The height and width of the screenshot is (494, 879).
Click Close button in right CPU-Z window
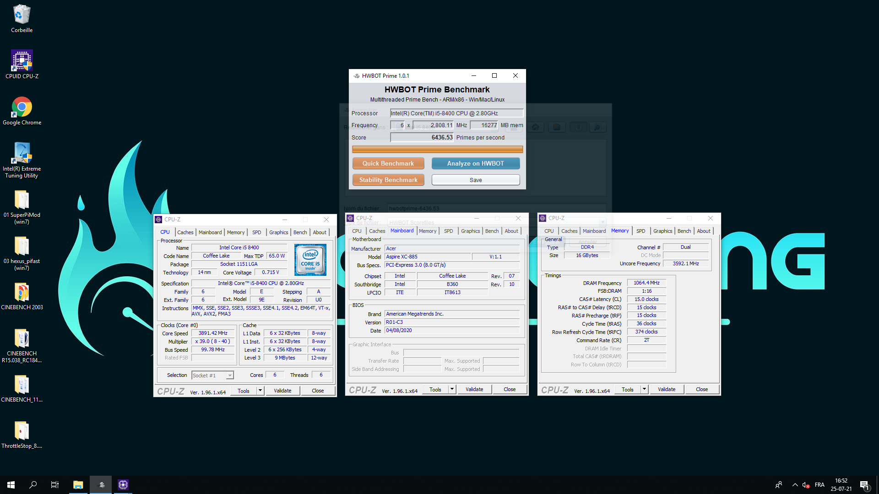[702, 389]
